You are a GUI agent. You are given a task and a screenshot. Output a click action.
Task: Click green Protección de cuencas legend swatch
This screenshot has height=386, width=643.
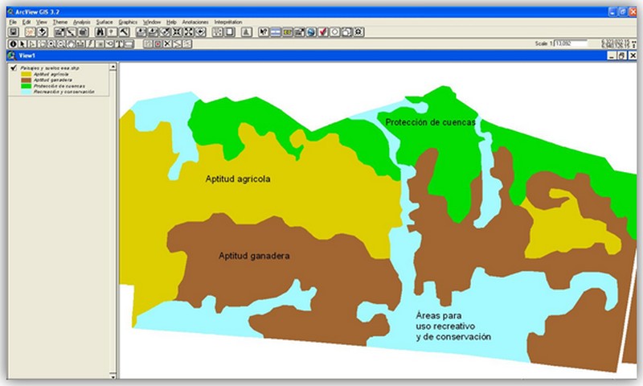tap(27, 86)
